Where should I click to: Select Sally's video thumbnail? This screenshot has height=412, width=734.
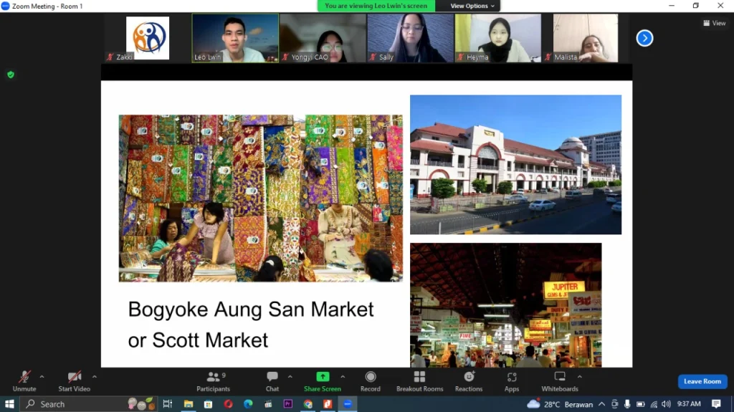click(410, 38)
